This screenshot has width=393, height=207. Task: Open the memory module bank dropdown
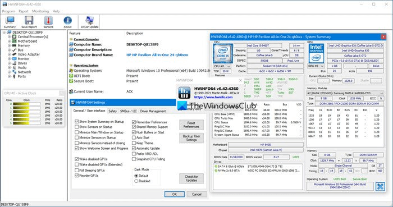(x=345, y=93)
